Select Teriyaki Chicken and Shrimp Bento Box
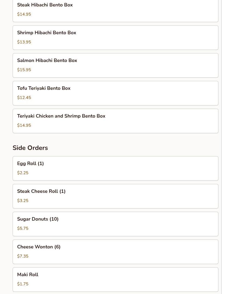Viewport: 227px width, 294px height. [115, 121]
